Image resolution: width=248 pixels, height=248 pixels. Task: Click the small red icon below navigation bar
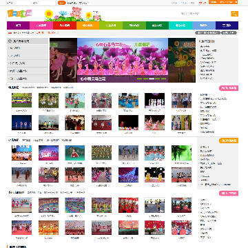click(10, 33)
